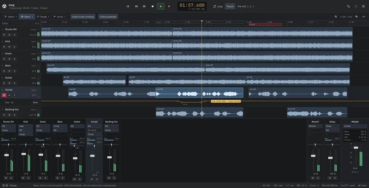Jump to start with skip-back icon
This screenshot has height=188, width=369.
tap(128, 6)
